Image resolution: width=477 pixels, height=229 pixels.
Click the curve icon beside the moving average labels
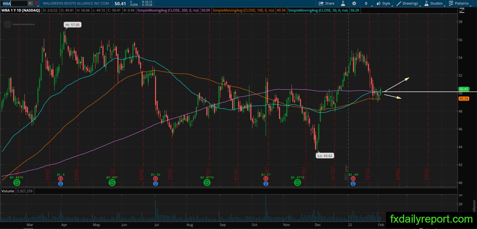coord(462,10)
